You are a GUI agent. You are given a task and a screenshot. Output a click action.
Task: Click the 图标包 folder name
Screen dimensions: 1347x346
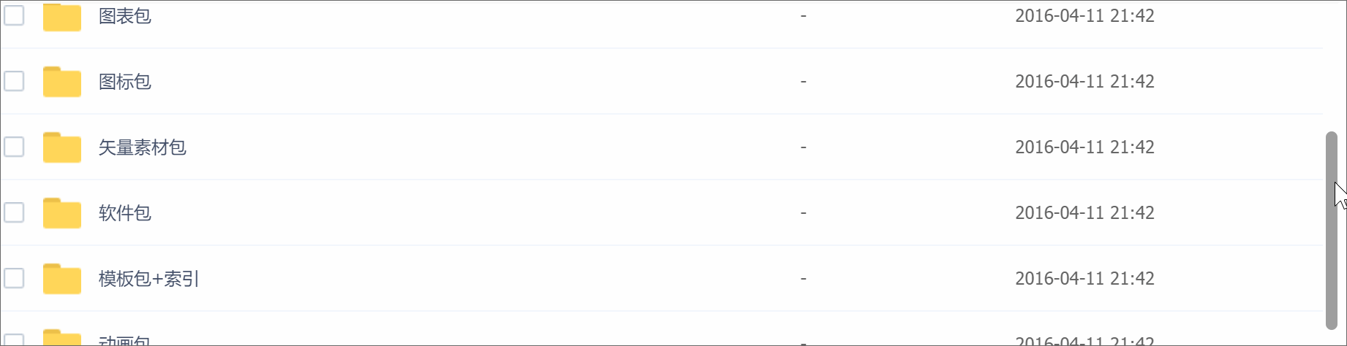(125, 82)
